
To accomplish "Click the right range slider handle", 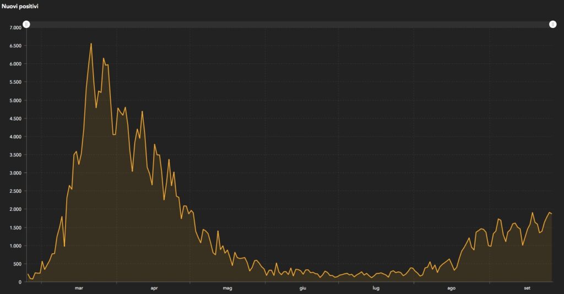I will (552, 24).
